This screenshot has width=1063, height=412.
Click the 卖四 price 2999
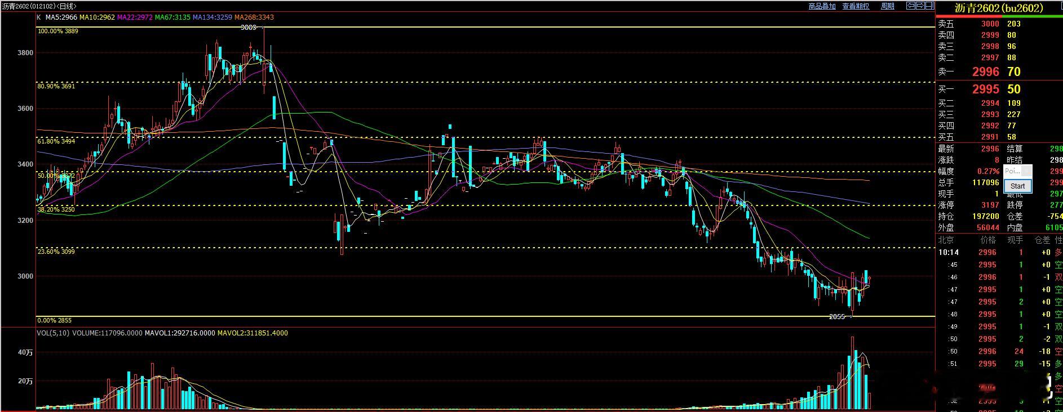coord(990,35)
